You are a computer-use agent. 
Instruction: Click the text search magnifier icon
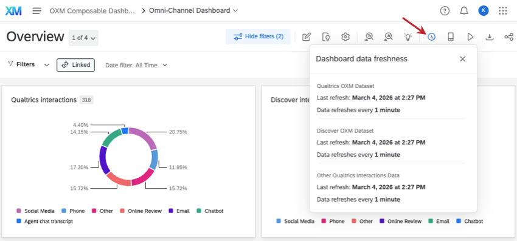tap(369, 37)
